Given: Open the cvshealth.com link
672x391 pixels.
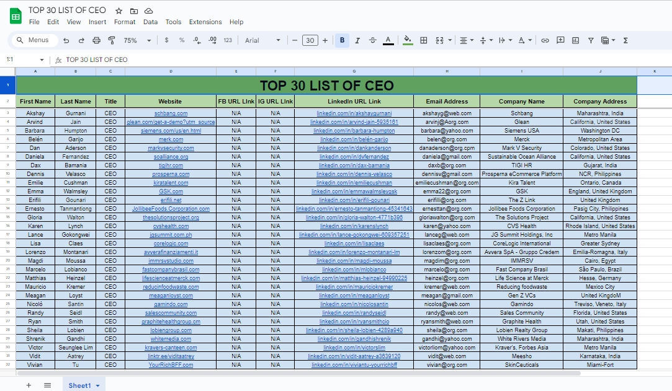Looking at the screenshot, I should [x=171, y=226].
